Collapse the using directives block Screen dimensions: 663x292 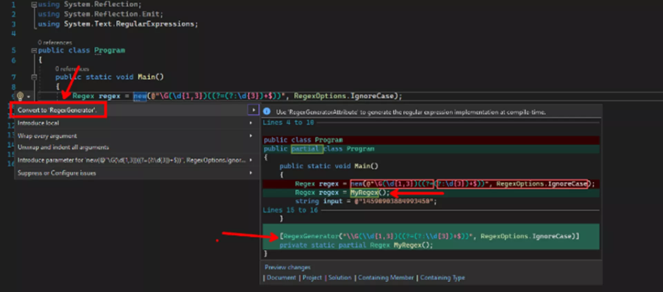[34, 4]
